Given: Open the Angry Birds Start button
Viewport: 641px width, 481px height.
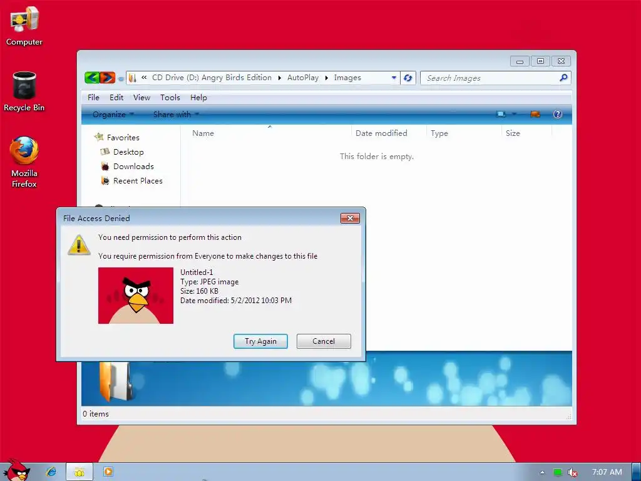Looking at the screenshot, I should (18, 470).
